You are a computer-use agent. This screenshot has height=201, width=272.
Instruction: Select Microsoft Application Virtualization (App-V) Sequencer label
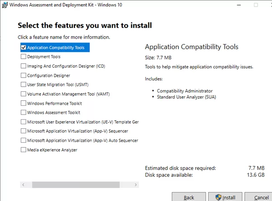point(77,131)
